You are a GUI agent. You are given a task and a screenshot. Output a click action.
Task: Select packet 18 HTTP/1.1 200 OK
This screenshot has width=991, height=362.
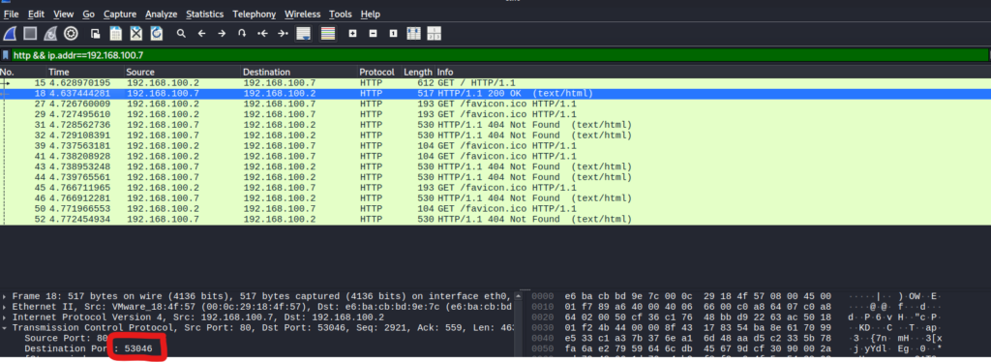click(x=495, y=94)
